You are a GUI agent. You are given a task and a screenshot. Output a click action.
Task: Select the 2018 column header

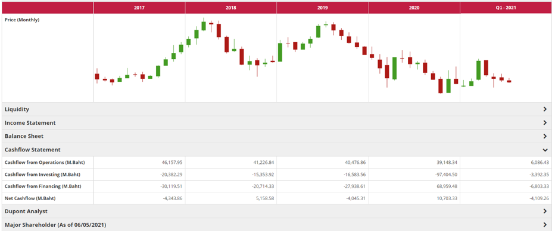tap(231, 7)
